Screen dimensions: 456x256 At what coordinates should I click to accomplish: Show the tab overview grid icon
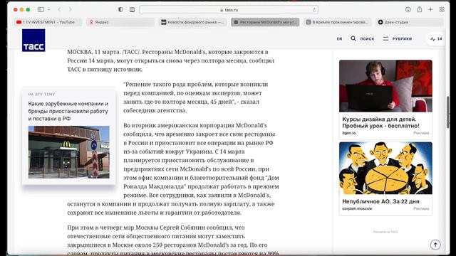[442, 9]
